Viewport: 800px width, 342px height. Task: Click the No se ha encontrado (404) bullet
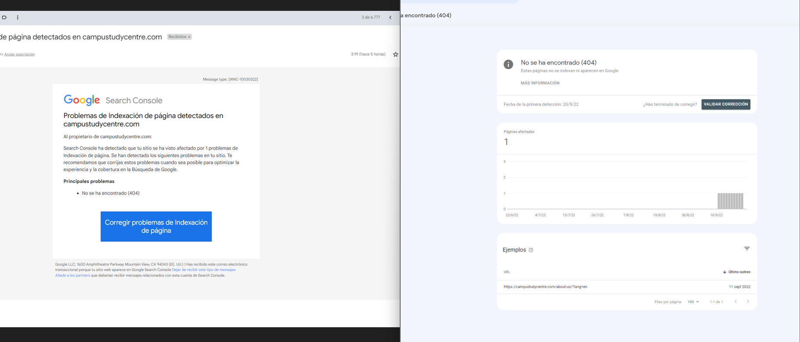pos(110,193)
